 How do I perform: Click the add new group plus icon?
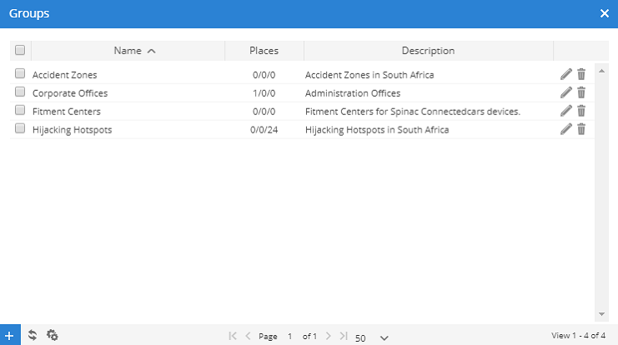click(x=9, y=335)
